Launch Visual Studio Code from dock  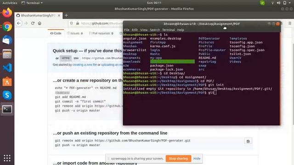[x=7, y=67]
